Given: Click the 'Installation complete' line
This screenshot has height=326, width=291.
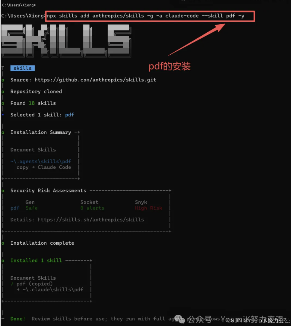Looking at the screenshot, I should coord(42,243).
